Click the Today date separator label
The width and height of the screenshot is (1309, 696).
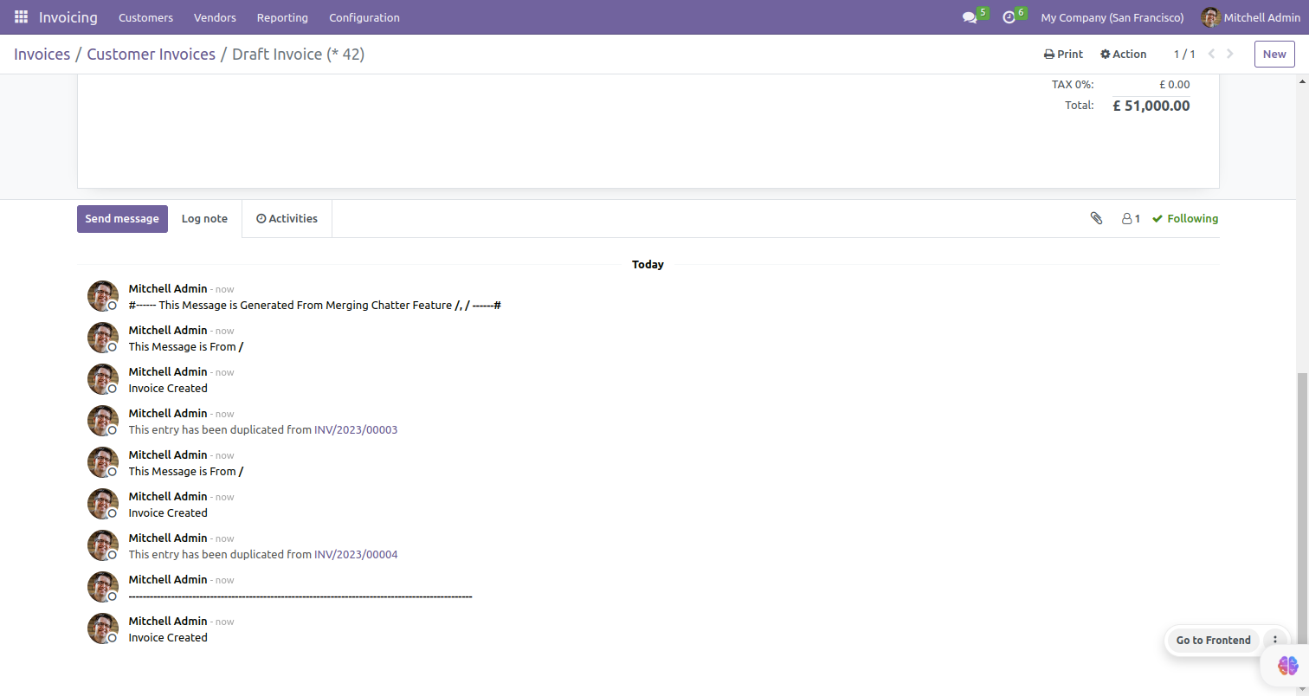648,265
